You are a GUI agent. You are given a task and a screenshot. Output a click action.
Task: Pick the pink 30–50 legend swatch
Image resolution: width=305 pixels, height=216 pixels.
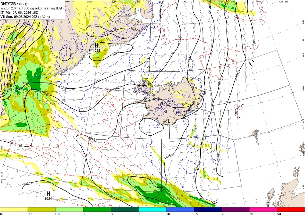point(263,209)
